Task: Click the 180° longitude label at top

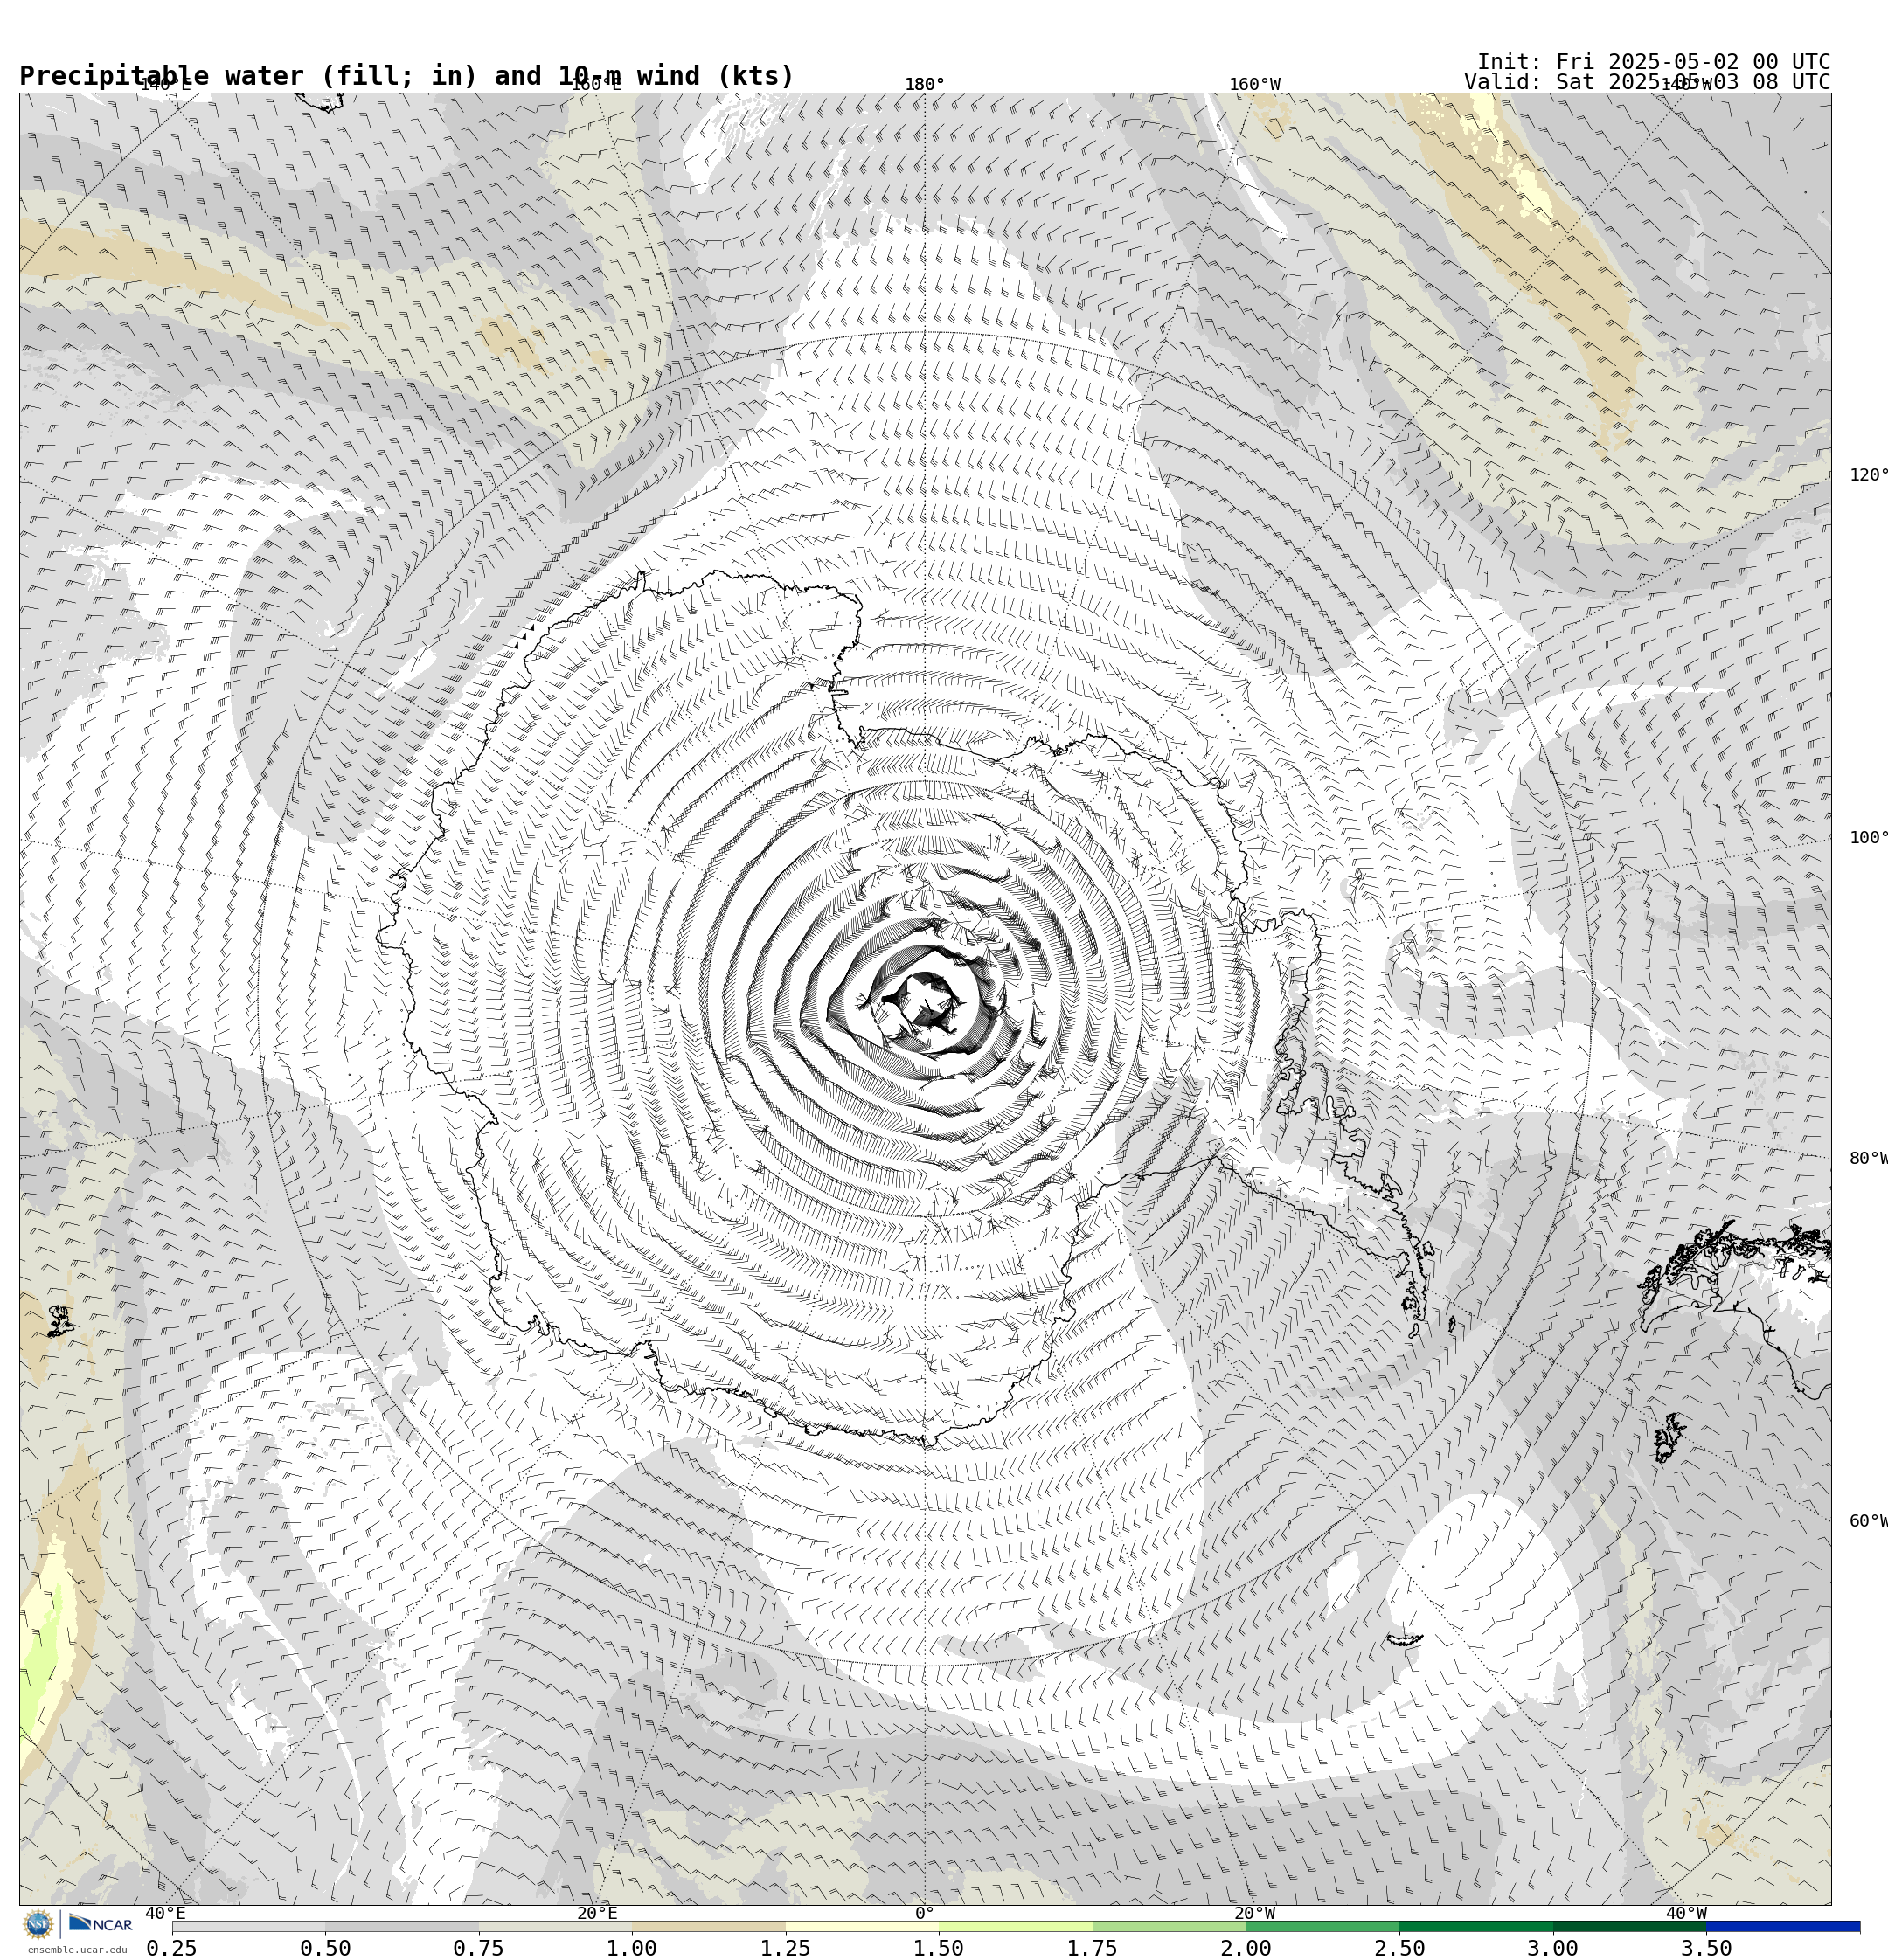Action: (925, 84)
